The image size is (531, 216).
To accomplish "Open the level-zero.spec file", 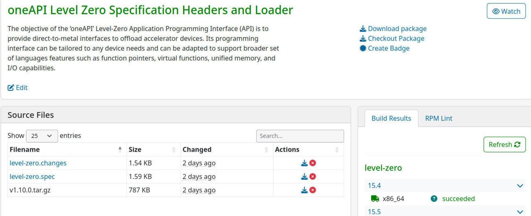I will pyautogui.click(x=32, y=177).
